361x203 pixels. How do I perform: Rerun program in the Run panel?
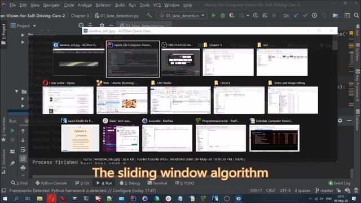point(12,131)
